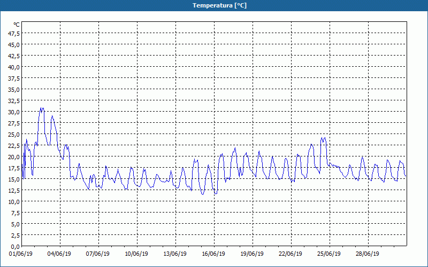This screenshot has height=267, width=428.
Task: Click the 16/06/19 date label
Action: point(213,254)
